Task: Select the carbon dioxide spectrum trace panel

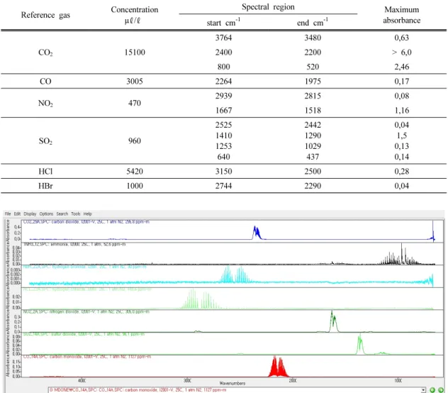Action: 233,231
